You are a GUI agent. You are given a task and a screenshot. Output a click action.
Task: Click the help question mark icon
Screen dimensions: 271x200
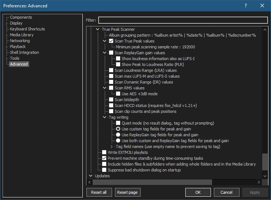[x=246, y=5]
